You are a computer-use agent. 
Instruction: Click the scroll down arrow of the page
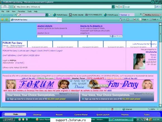pyautogui.click(x=160, y=105)
